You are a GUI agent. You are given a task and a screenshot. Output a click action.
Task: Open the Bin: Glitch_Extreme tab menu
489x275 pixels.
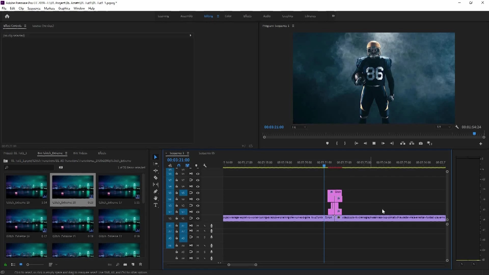click(x=66, y=153)
